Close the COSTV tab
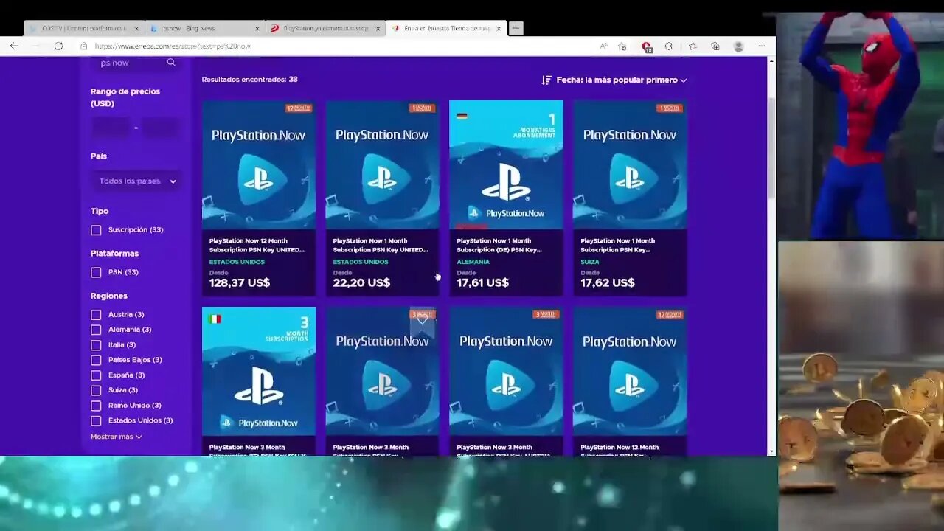The width and height of the screenshot is (944, 531). click(x=136, y=28)
